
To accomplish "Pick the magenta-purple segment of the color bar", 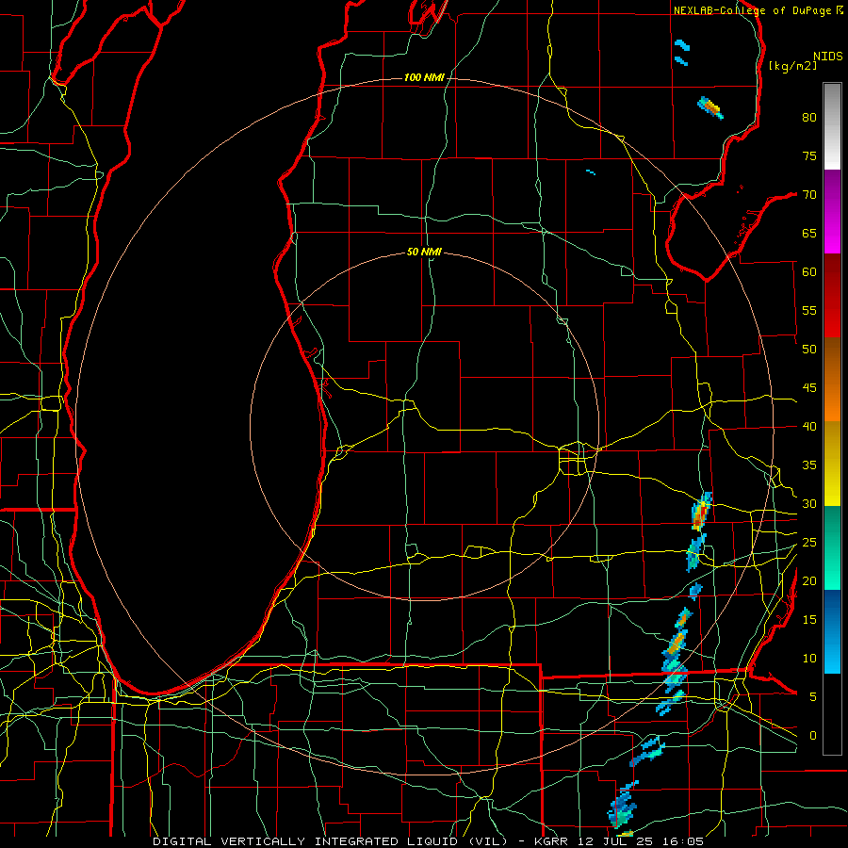I will tap(832, 212).
